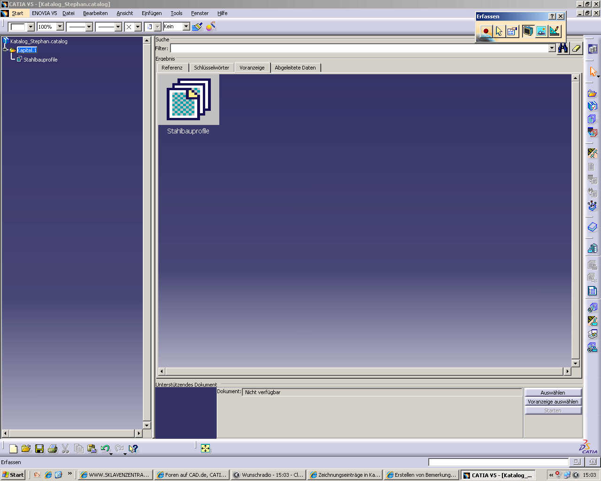Click into the Filter input field
601x481 pixels.
[359, 48]
